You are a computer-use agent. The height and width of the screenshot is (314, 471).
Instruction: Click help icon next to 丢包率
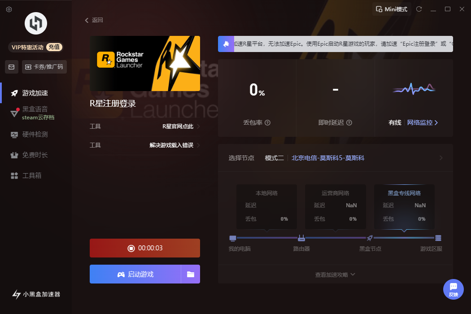tap(268, 122)
